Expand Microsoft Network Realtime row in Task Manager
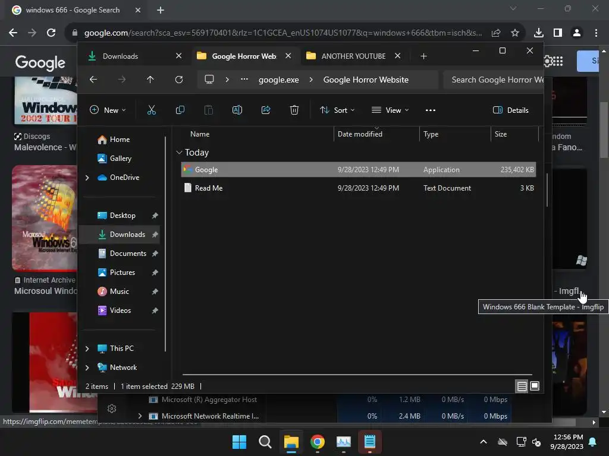The height and width of the screenshot is (456, 609). [x=140, y=416]
